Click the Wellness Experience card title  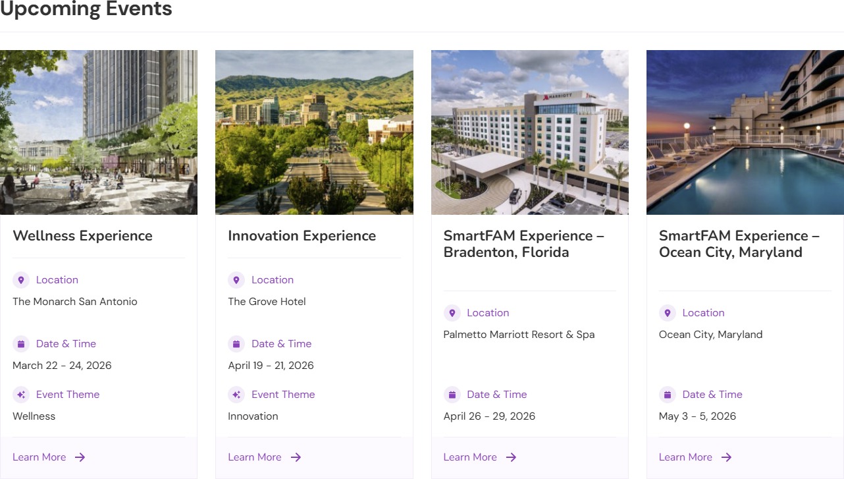pyautogui.click(x=82, y=236)
